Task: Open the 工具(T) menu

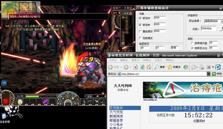Action: [158, 60]
